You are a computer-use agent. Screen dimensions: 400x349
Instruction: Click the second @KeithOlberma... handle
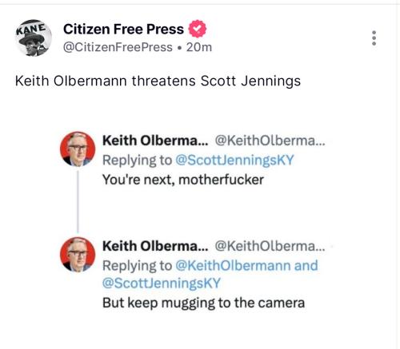pos(270,246)
